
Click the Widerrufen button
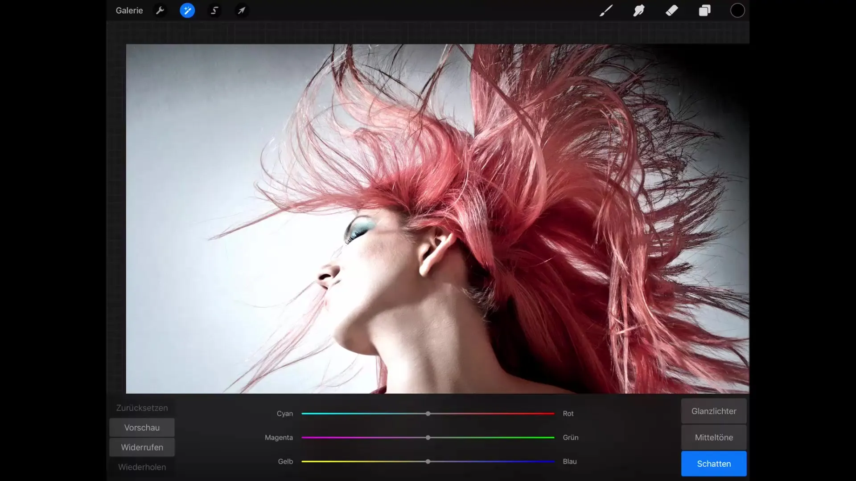[x=142, y=447]
